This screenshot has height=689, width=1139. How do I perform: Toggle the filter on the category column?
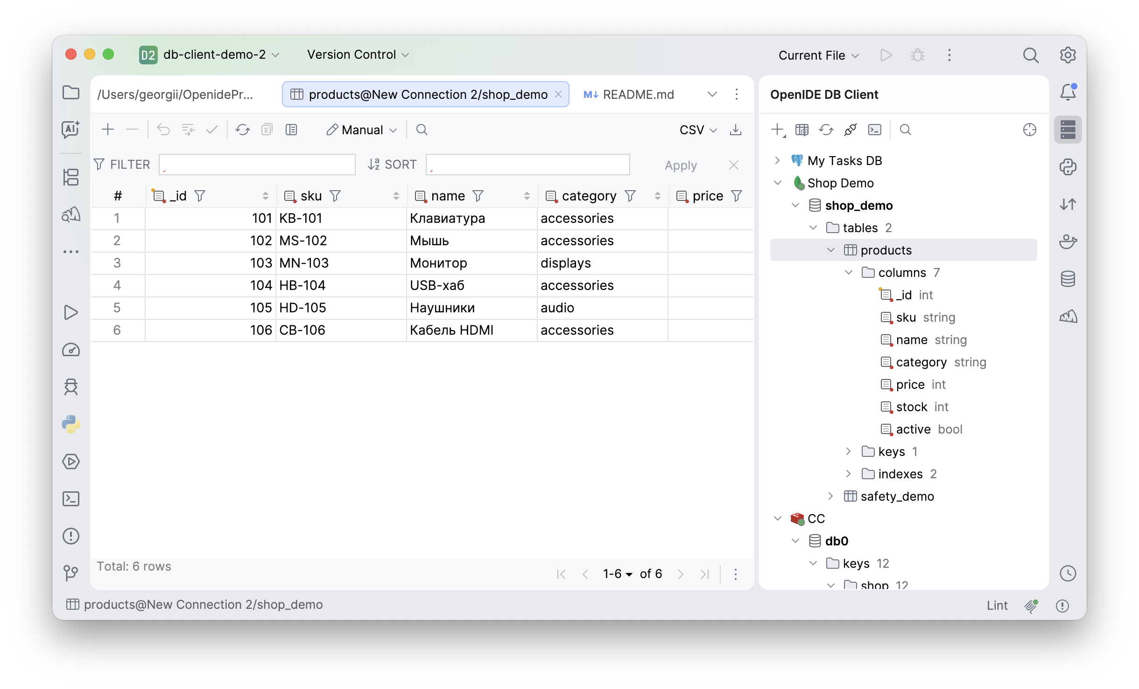click(630, 196)
